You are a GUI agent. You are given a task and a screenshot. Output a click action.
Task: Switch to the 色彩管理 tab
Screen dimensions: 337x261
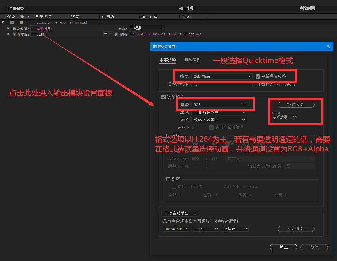click(192, 60)
